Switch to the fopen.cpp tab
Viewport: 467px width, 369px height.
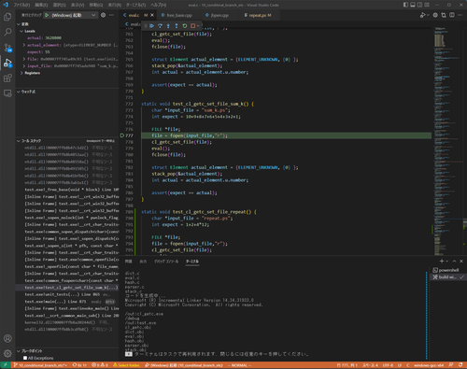[x=219, y=15]
